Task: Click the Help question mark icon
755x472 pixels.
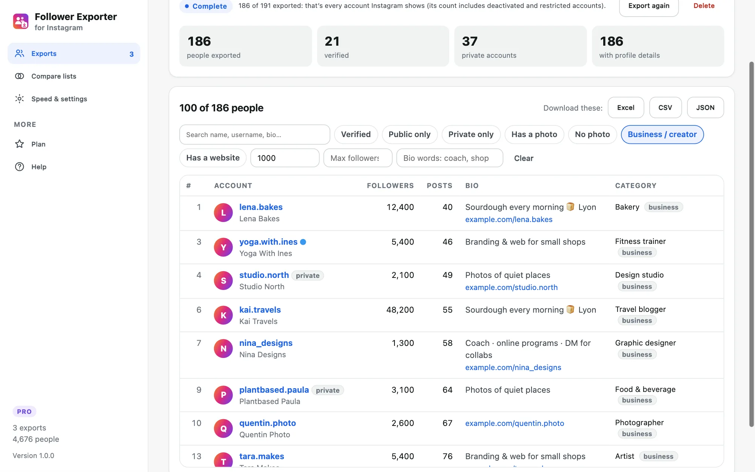Action: click(x=20, y=167)
